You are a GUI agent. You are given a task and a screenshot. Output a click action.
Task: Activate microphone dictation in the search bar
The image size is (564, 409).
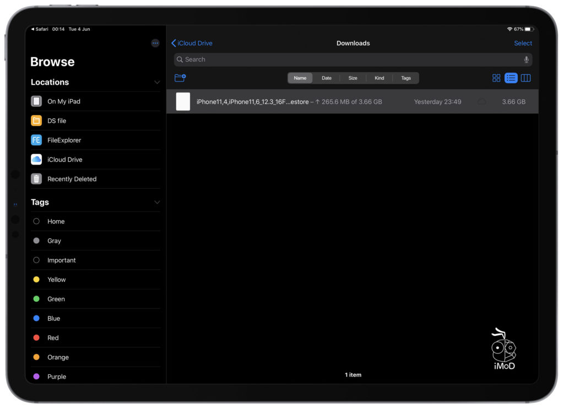(x=526, y=59)
